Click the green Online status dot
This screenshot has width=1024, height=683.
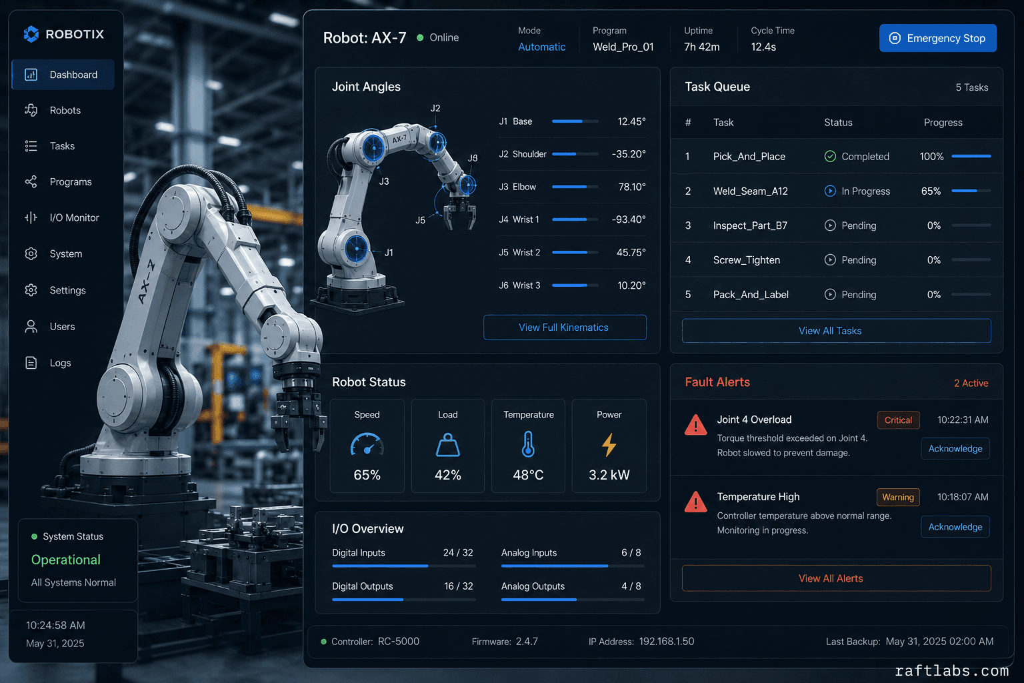pos(420,38)
